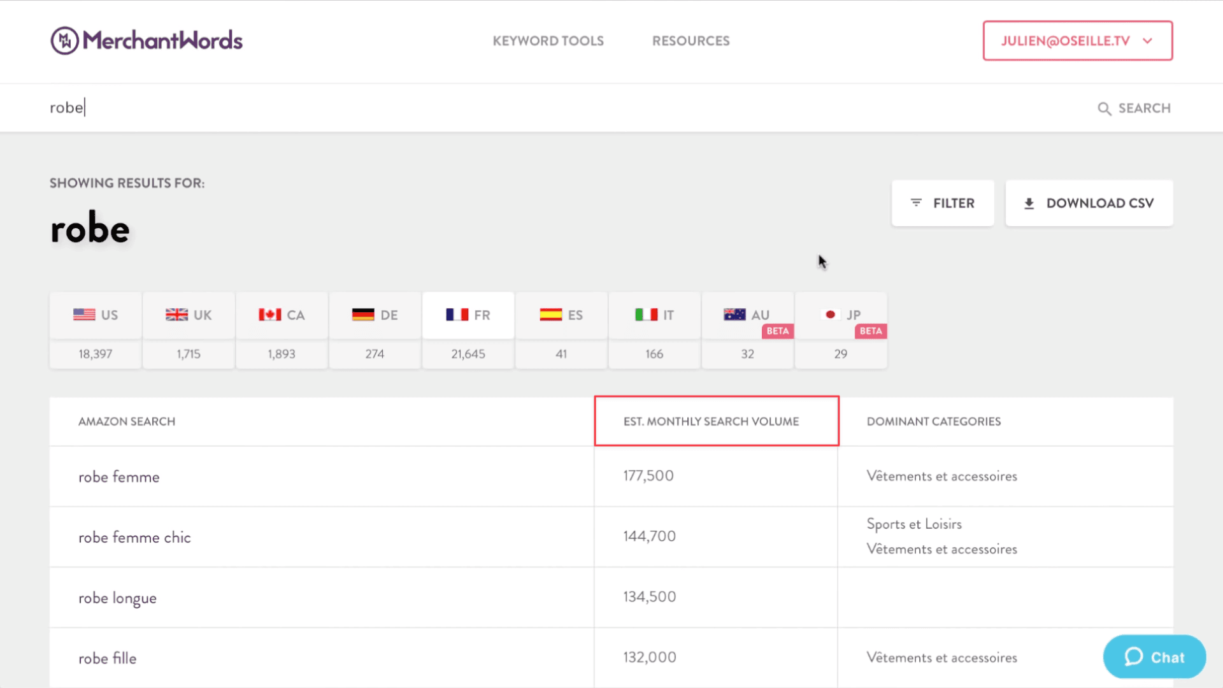
Task: Open the keyword 'robe femme chic'
Action: [x=134, y=537]
